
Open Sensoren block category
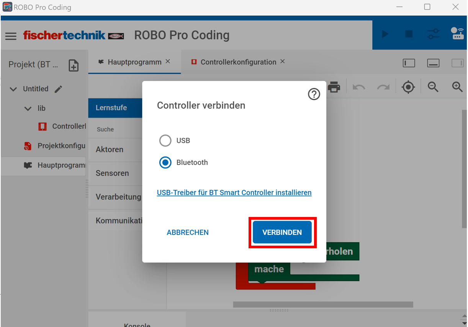click(x=115, y=173)
